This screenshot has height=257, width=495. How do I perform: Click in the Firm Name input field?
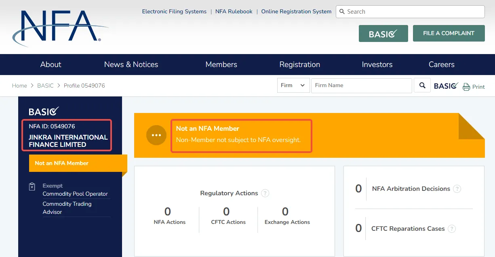(x=361, y=86)
